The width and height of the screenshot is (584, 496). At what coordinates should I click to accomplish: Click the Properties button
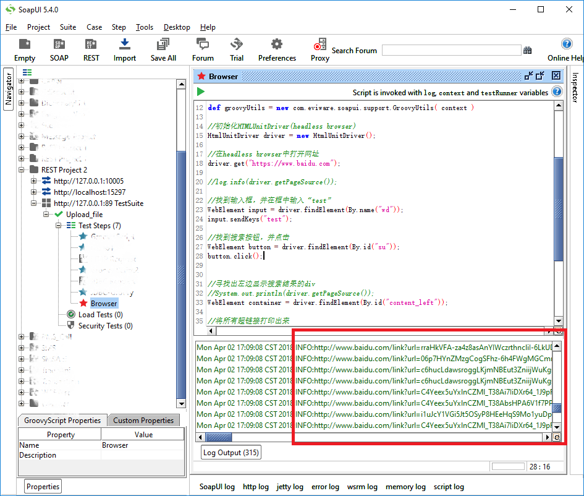coord(43,487)
